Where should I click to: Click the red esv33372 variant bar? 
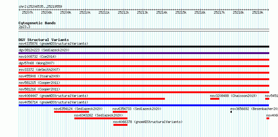(x=144, y=73)
